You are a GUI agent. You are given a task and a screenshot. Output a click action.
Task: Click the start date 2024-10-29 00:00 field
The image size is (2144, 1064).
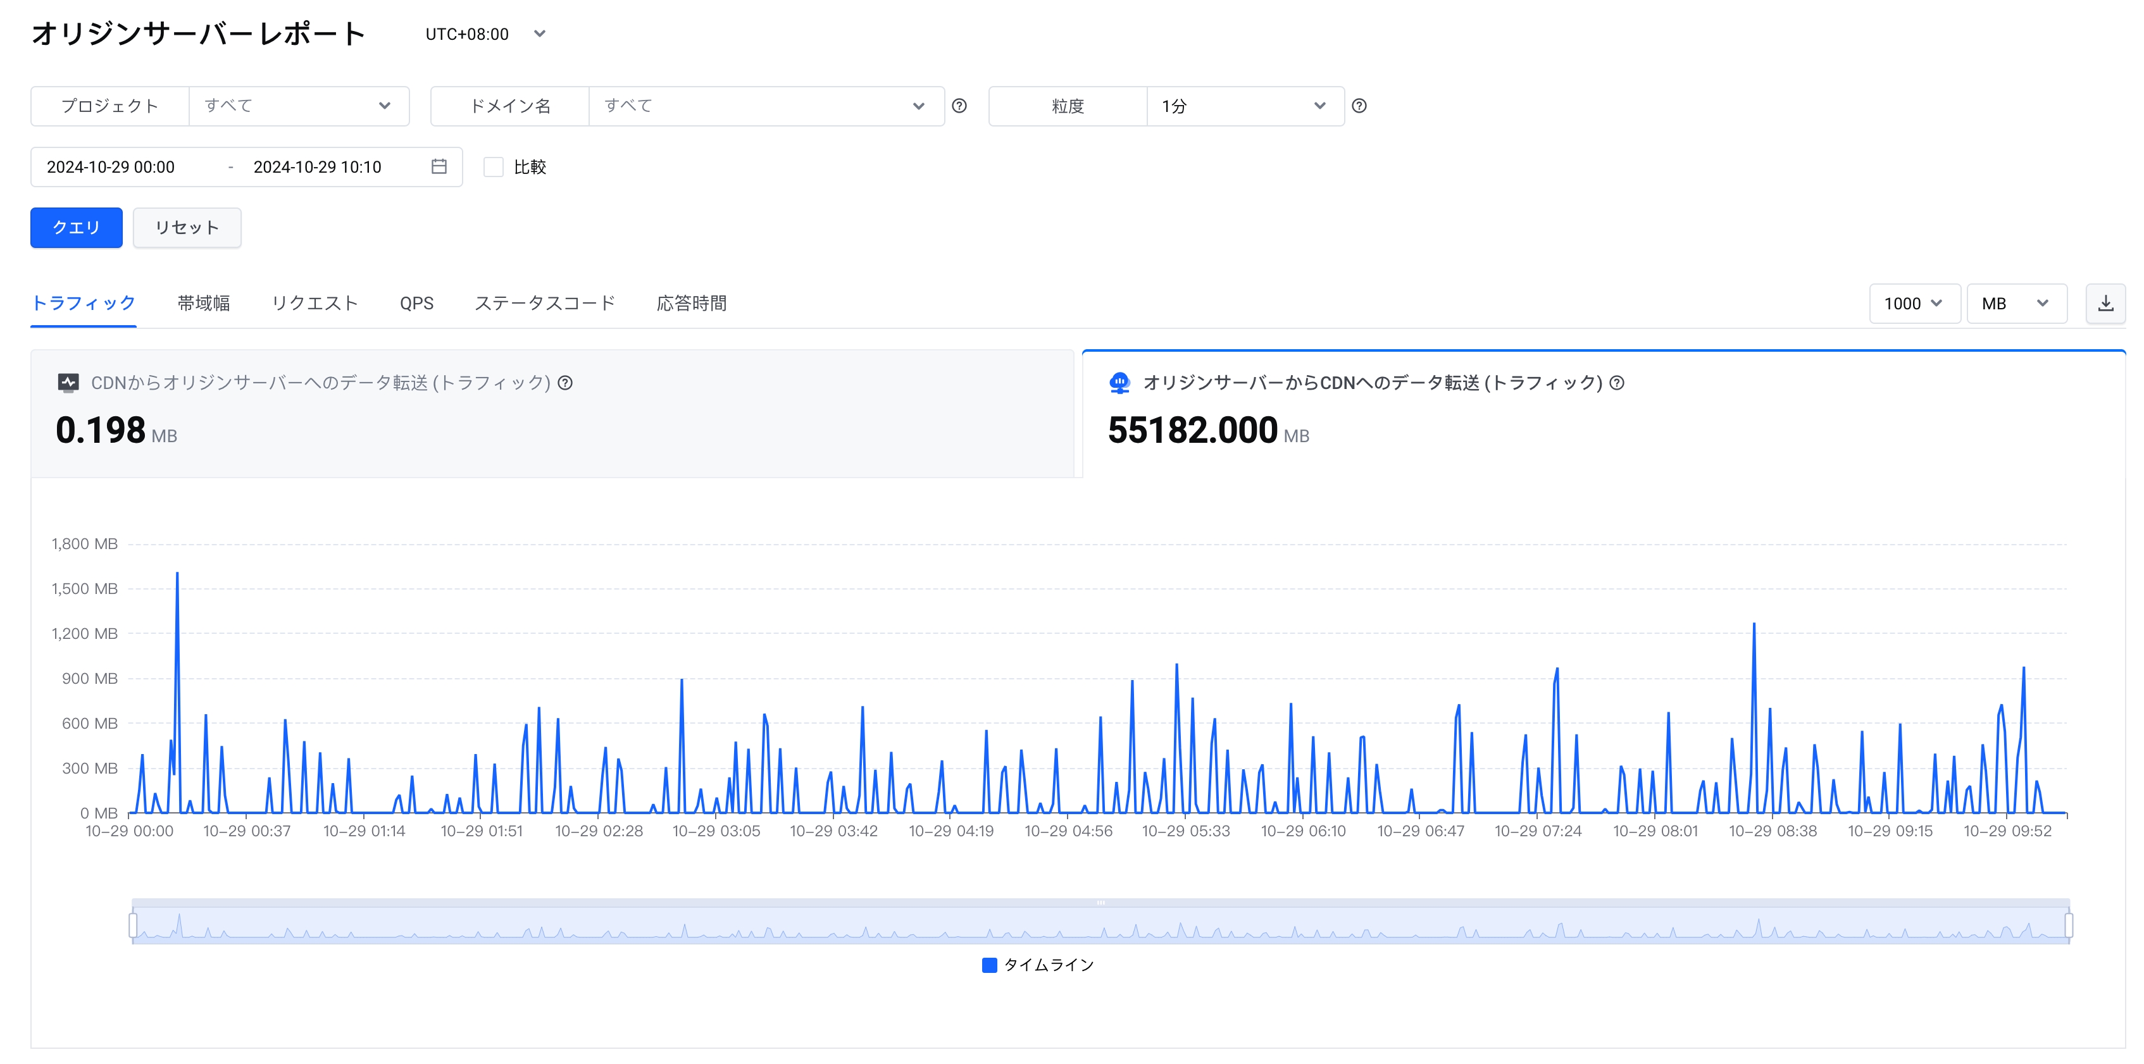pos(111,166)
